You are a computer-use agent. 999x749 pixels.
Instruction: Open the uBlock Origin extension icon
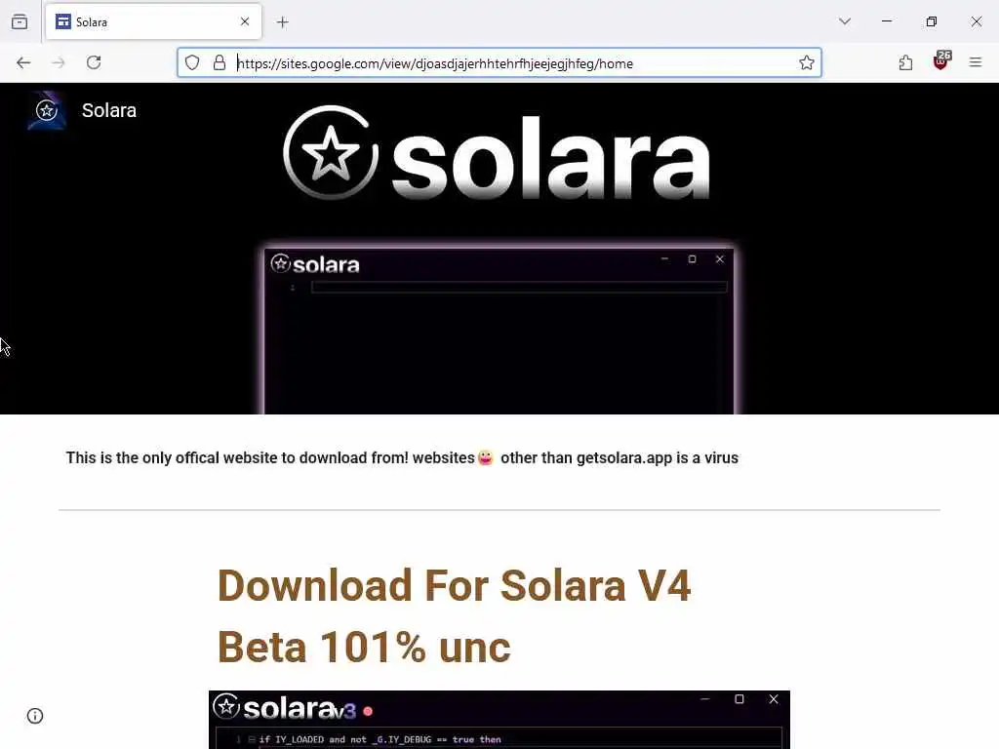coord(941,61)
